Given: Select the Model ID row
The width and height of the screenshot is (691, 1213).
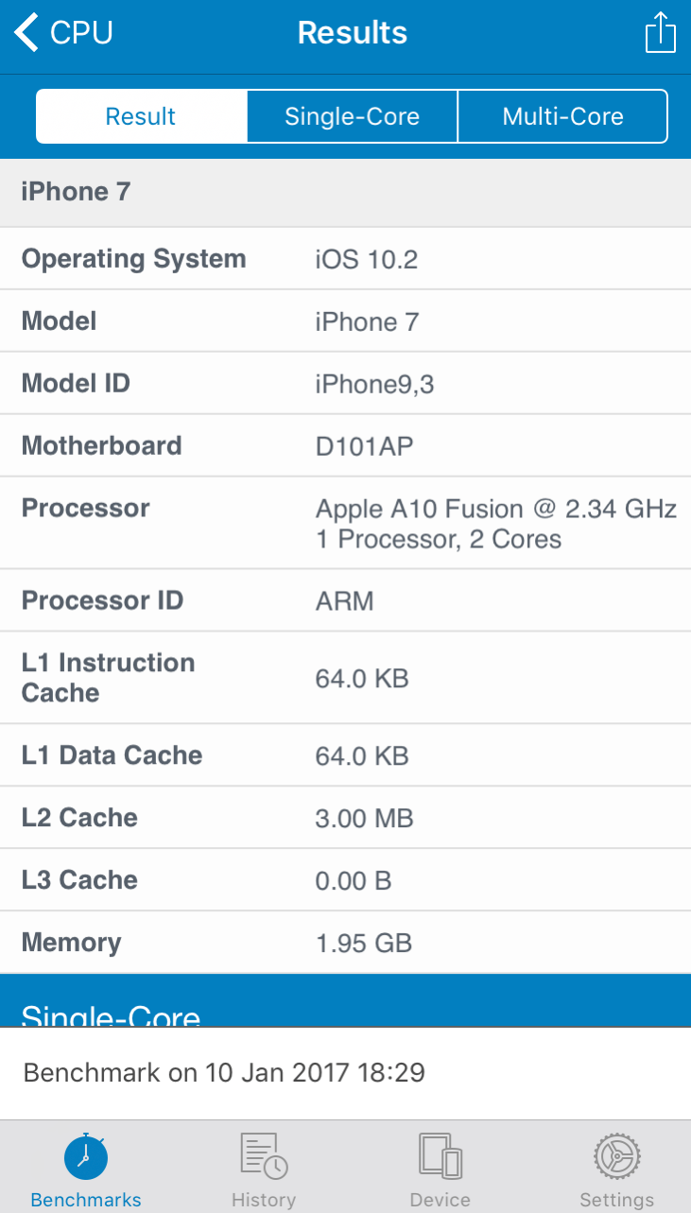Looking at the screenshot, I should (345, 384).
